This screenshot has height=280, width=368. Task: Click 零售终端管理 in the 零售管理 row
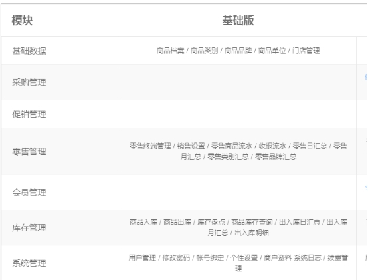point(150,146)
